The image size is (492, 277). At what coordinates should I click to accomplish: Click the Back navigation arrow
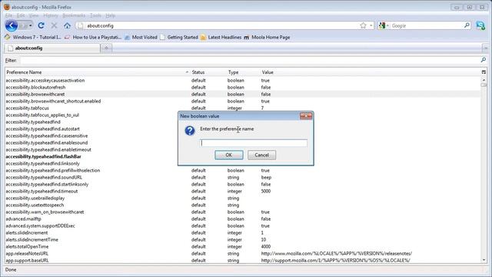[12, 25]
